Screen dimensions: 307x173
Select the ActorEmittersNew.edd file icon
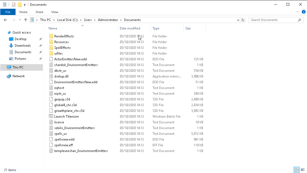[x=51, y=59]
